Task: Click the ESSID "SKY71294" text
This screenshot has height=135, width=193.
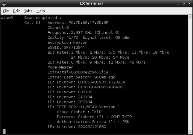Action: tap(66, 47)
